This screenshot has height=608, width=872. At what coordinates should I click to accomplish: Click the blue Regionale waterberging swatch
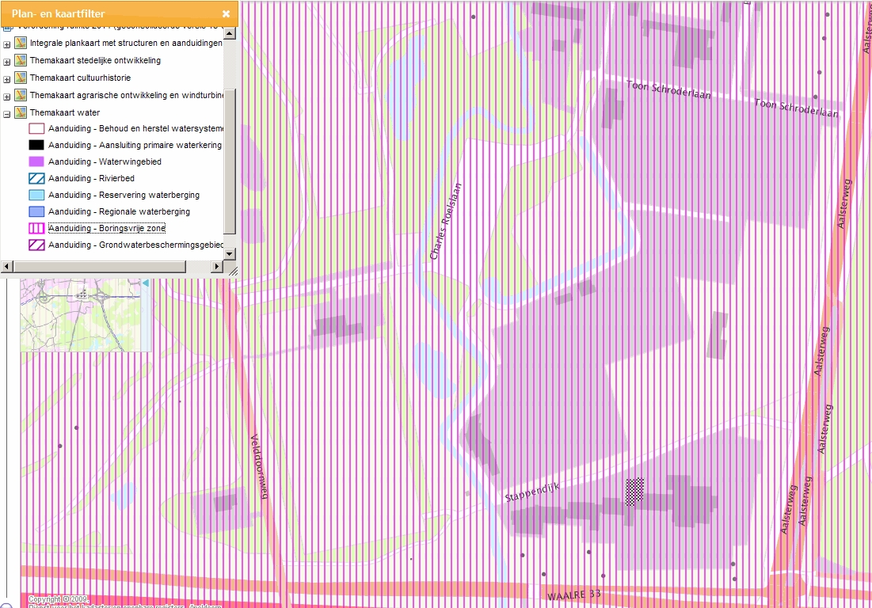36,211
